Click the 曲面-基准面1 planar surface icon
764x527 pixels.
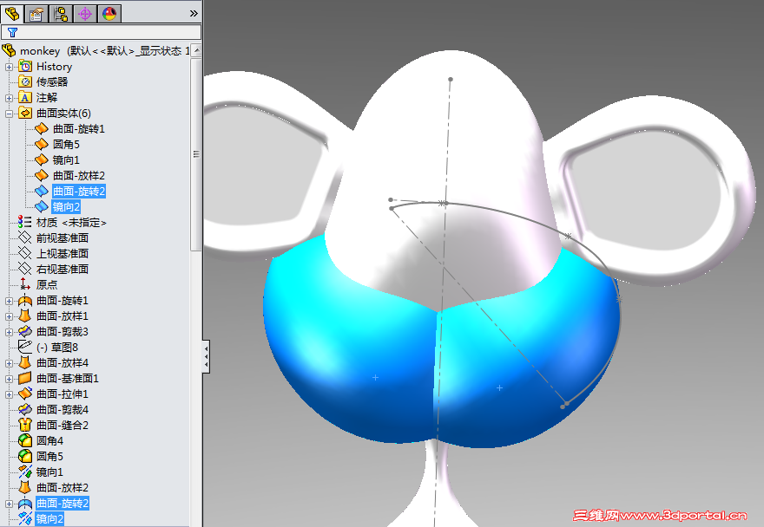(25, 378)
